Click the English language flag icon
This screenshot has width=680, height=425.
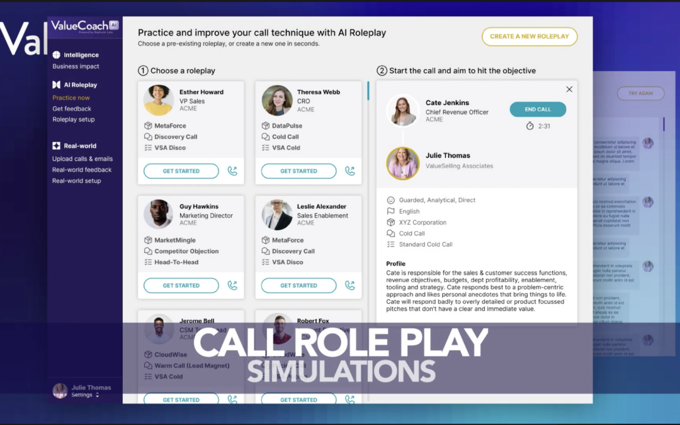[391, 211]
